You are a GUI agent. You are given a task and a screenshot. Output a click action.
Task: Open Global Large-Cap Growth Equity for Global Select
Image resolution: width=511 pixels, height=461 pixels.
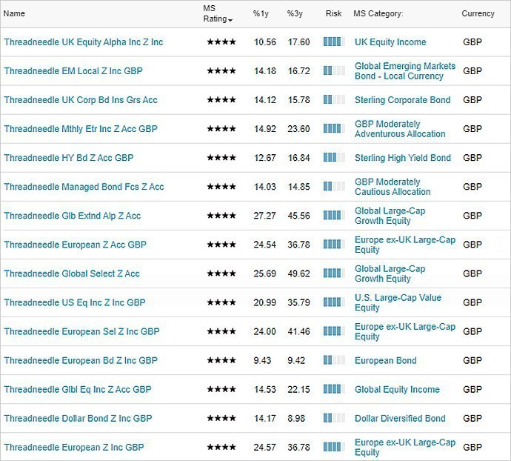click(390, 273)
